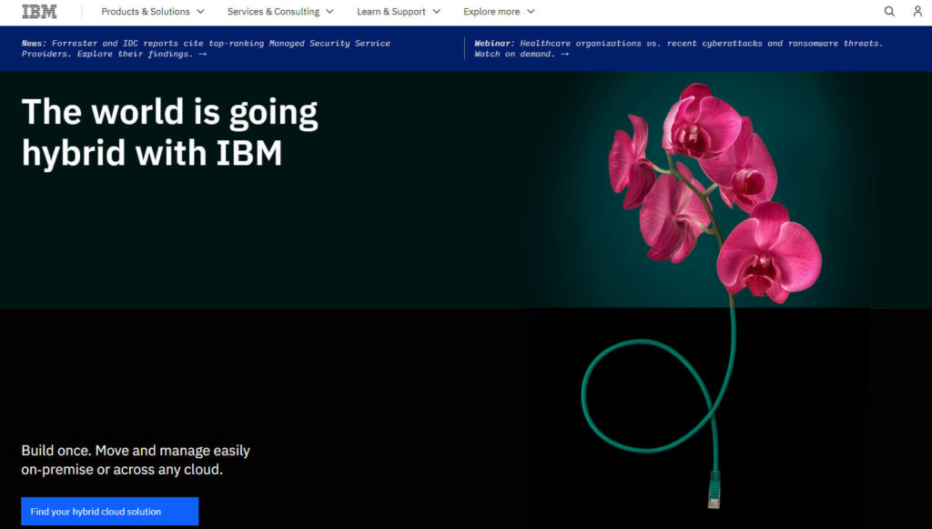Open the Forrester and IDC reports news link
This screenshot has width=932, height=529.
[x=206, y=48]
